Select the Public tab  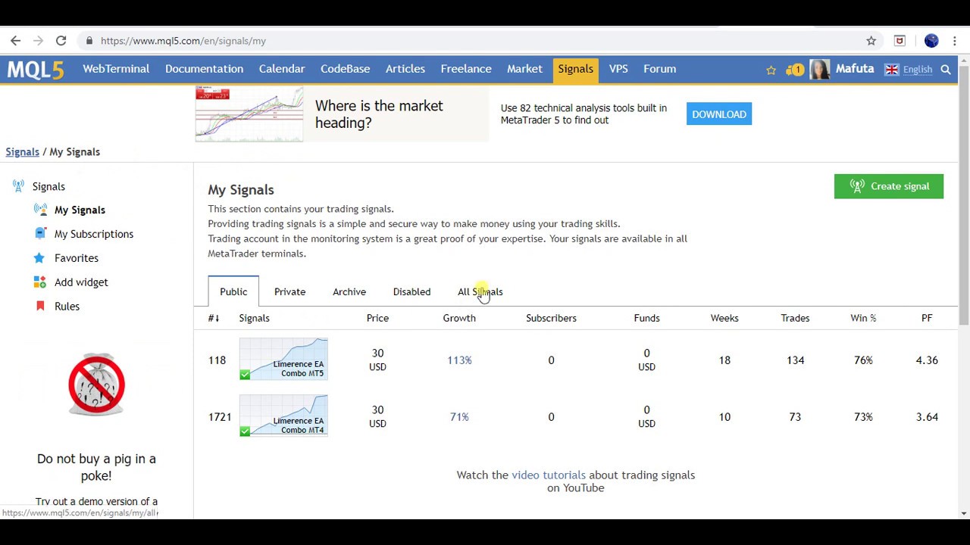[233, 291]
